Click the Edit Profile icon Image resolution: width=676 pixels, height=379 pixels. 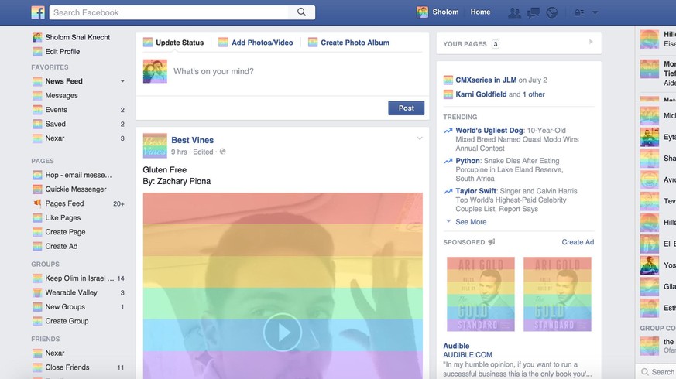tap(37, 52)
